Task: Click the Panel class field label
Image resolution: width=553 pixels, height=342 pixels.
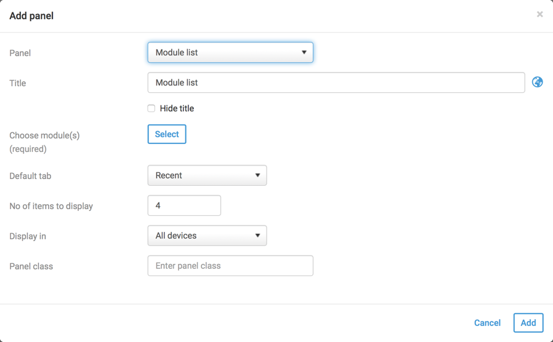Action: coord(31,266)
